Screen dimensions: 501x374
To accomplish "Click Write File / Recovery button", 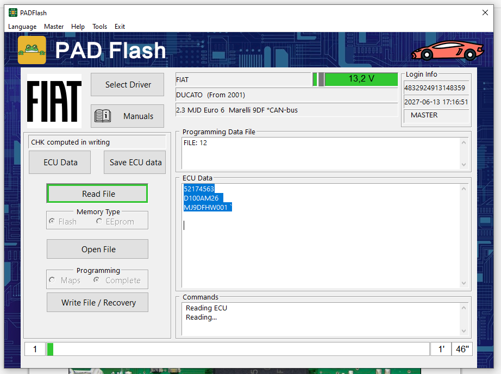I will [97, 302].
